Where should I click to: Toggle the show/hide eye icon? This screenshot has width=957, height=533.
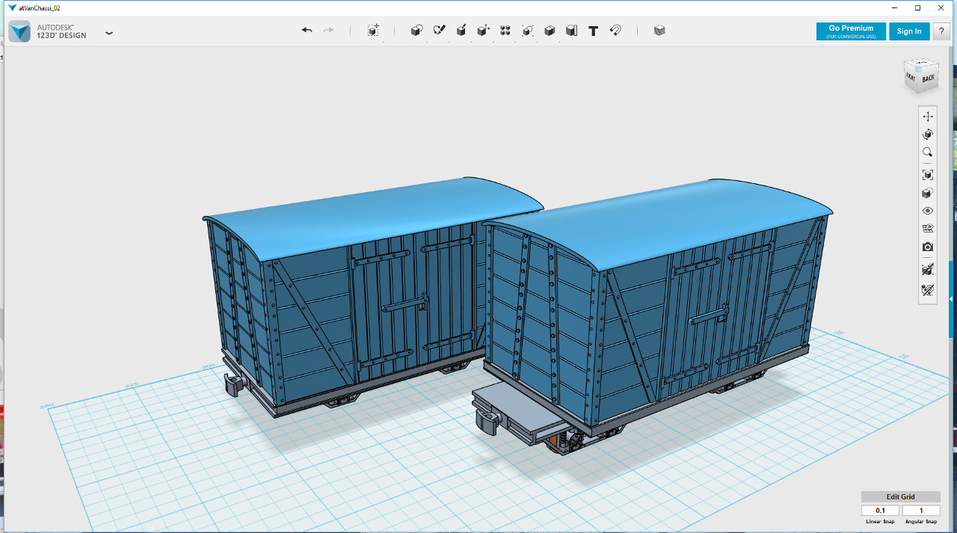(928, 211)
